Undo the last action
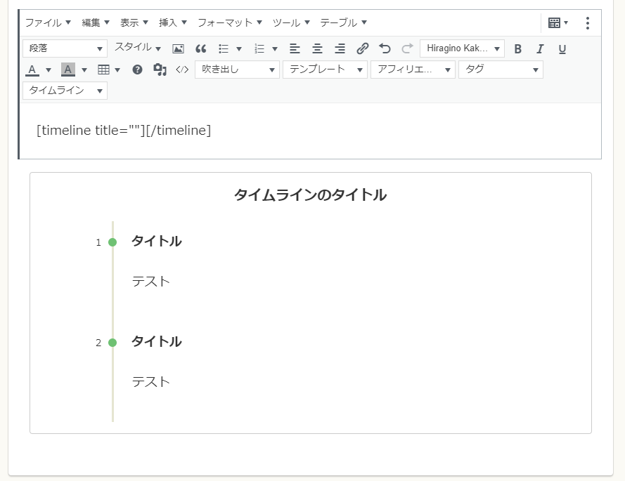 385,48
